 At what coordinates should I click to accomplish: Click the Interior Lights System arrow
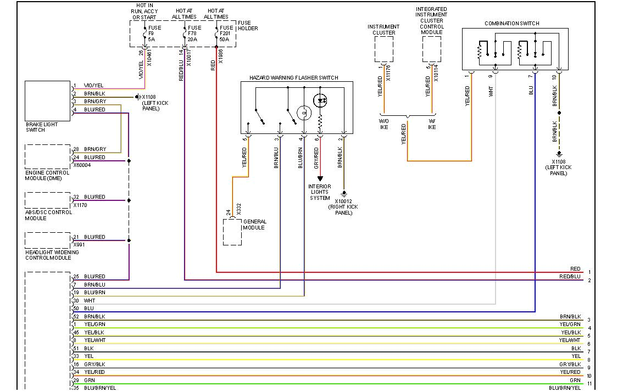(x=320, y=178)
